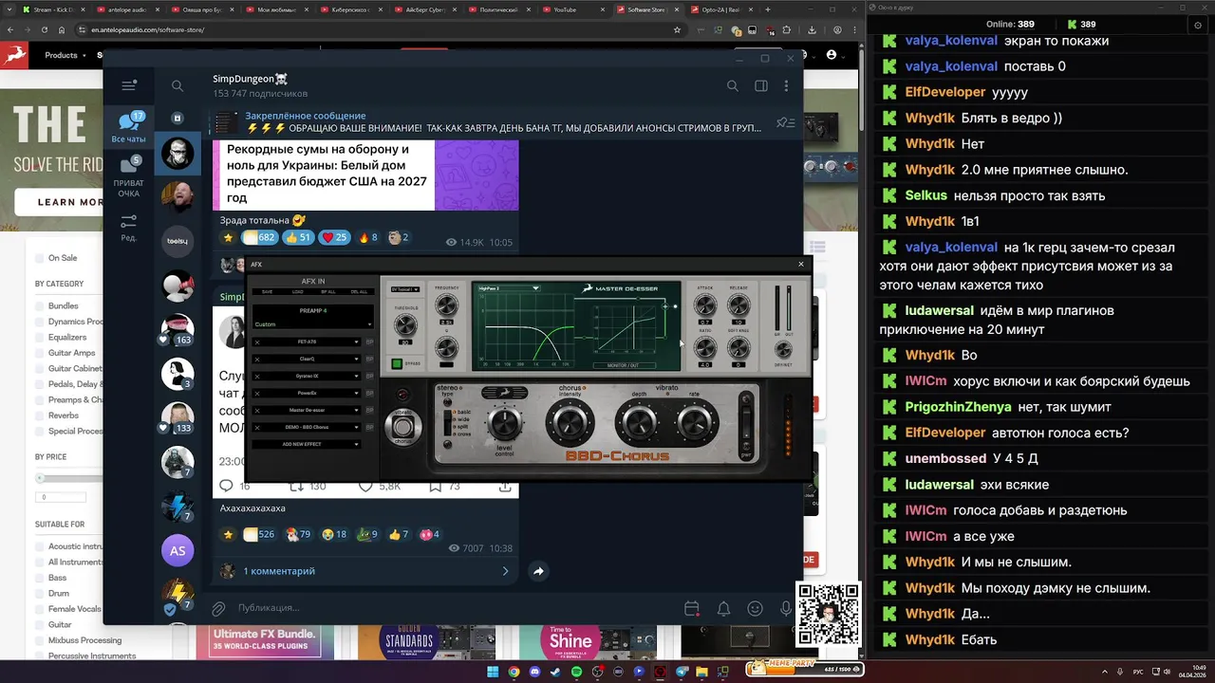Open Telegram hamburger menu
The image size is (1215, 683).
click(x=129, y=85)
